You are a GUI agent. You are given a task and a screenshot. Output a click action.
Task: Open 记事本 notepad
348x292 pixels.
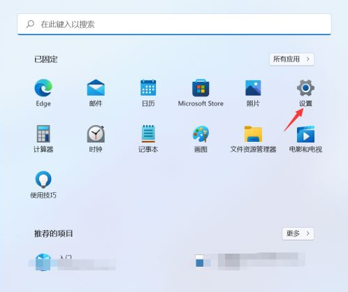point(148,139)
